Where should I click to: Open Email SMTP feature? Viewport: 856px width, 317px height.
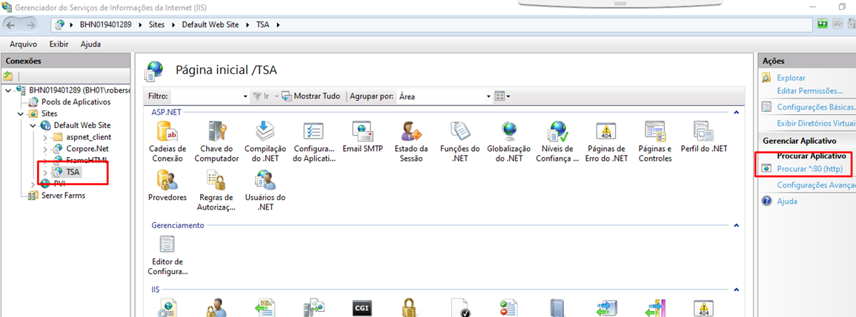[363, 137]
